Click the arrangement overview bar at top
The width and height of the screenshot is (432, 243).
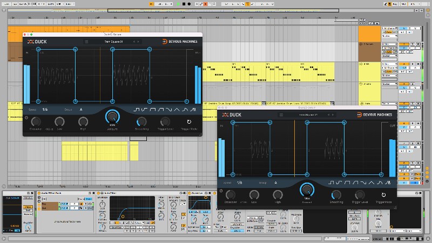coord(216,11)
